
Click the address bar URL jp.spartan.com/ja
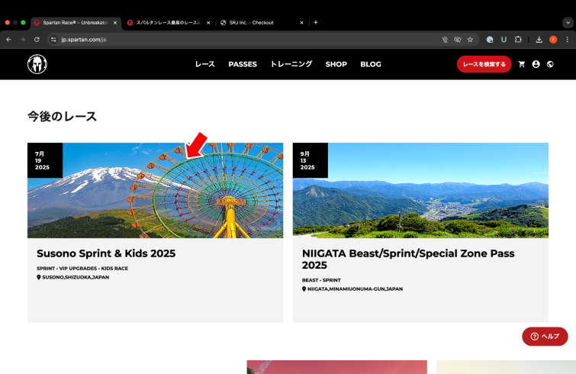[84, 40]
